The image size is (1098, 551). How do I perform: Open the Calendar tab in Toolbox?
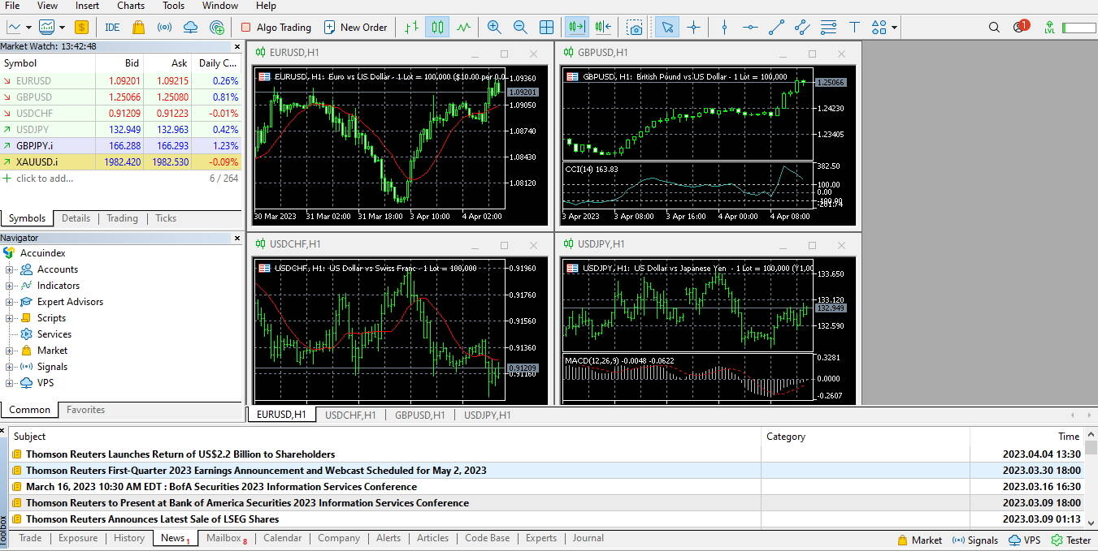click(x=282, y=538)
